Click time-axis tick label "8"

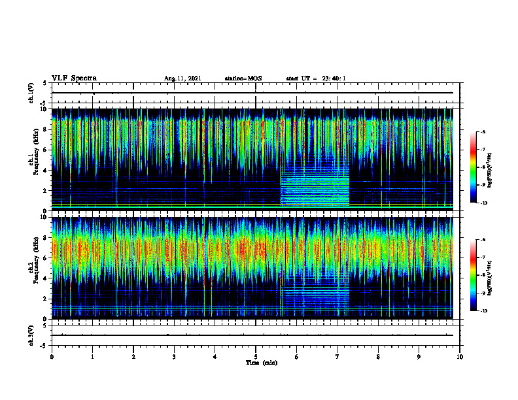pos(378,357)
